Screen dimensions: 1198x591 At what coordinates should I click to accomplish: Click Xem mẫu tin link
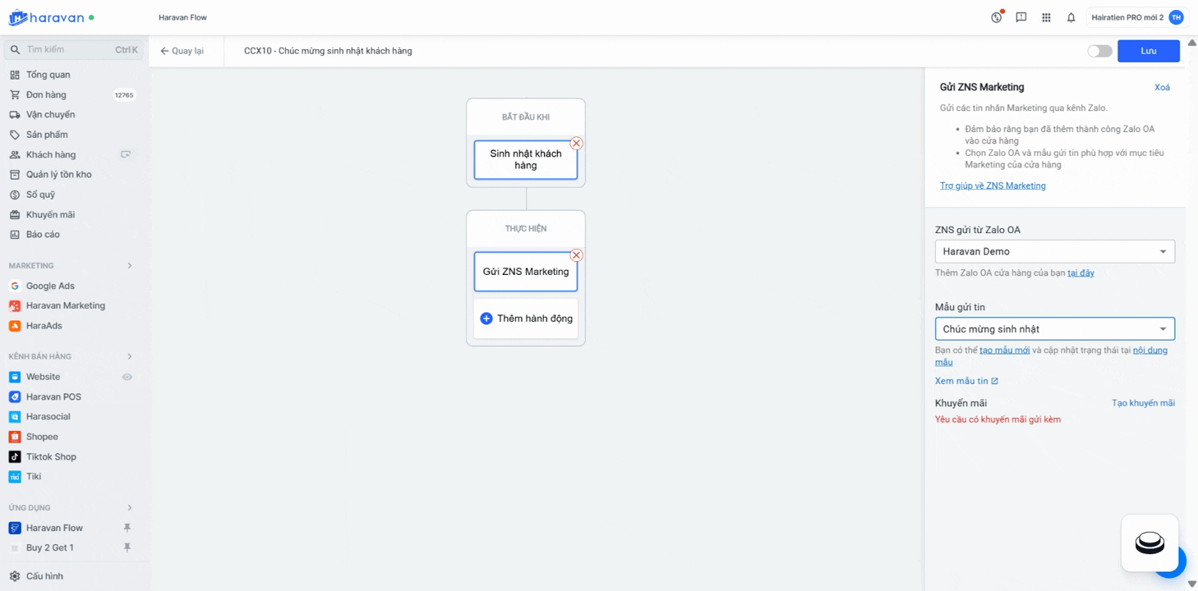click(966, 381)
